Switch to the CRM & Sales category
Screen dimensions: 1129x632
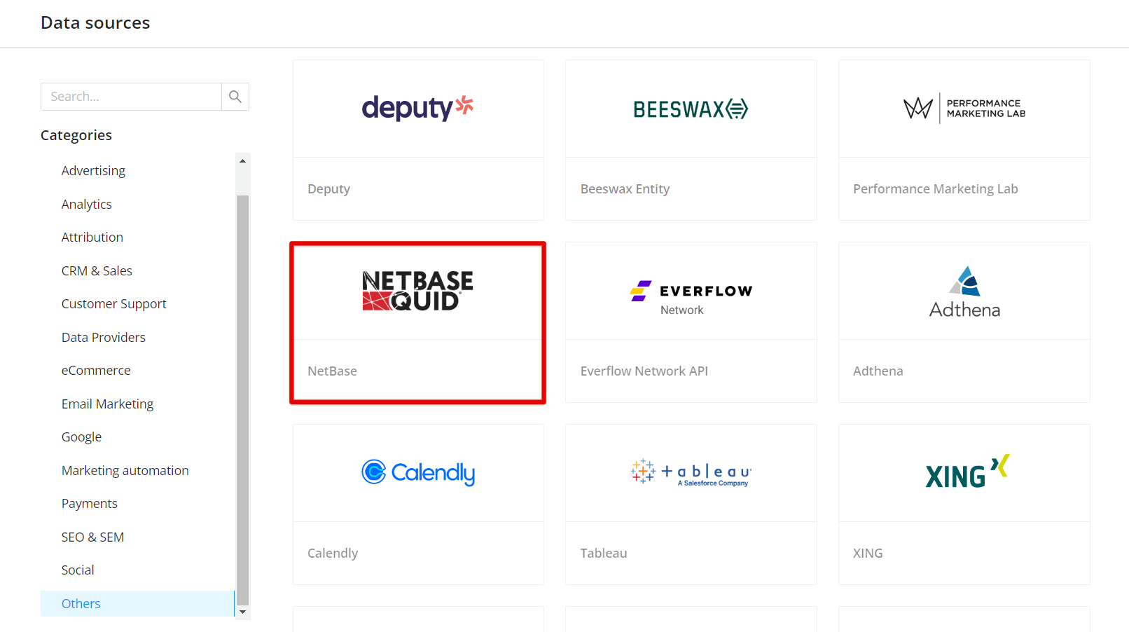point(97,270)
